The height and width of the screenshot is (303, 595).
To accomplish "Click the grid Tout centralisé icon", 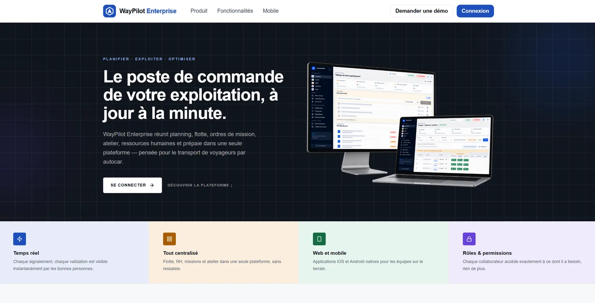I will 170,239.
